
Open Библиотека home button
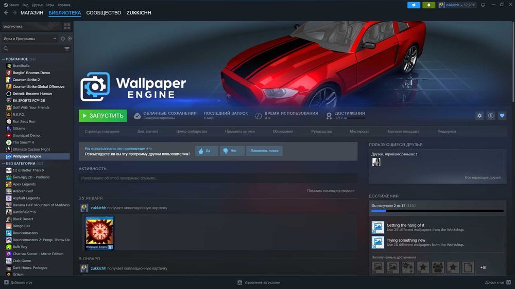pyautogui.click(x=31, y=26)
